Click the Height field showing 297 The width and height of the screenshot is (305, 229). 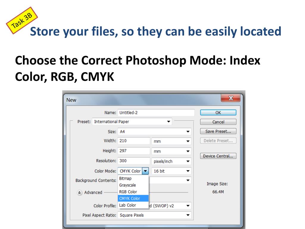point(134,151)
